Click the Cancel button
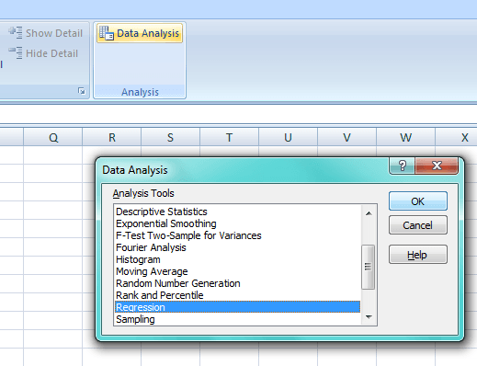477x366 pixels. click(418, 225)
